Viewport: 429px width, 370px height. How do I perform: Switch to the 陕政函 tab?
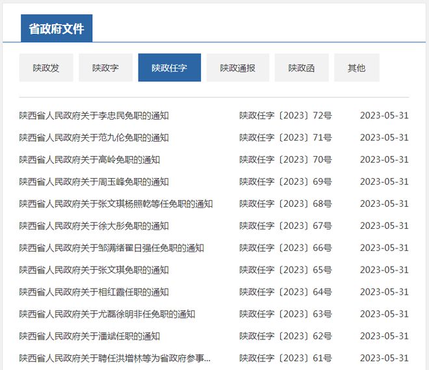coord(302,68)
